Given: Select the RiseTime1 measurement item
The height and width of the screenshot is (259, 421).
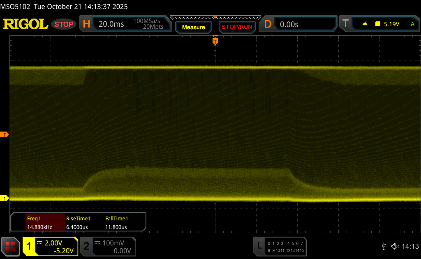Looking at the screenshot, I should pyautogui.click(x=78, y=222).
